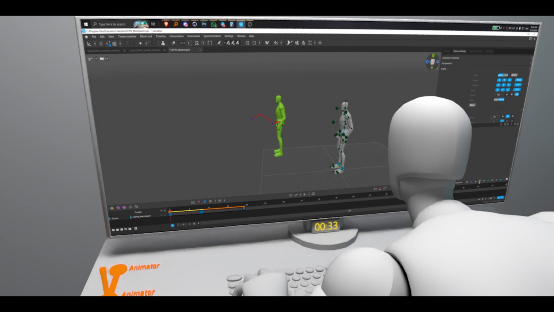Screen dimensions: 554x312
Task: Collapse the Animation unbaking section arrow
Action: (531, 58)
